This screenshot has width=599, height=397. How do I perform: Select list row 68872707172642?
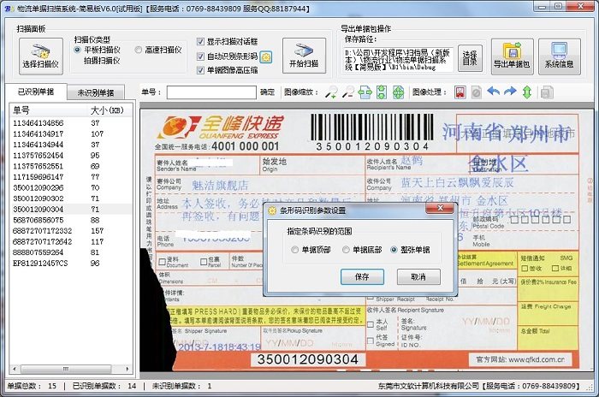pyautogui.click(x=71, y=241)
